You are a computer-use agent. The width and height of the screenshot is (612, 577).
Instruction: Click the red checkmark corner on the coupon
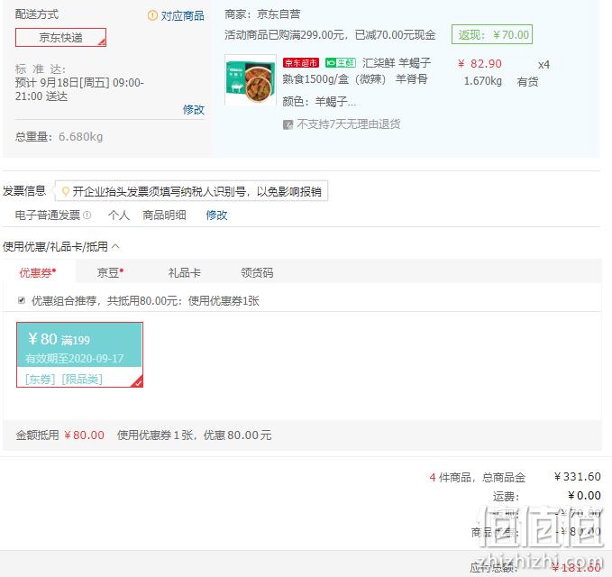(137, 381)
